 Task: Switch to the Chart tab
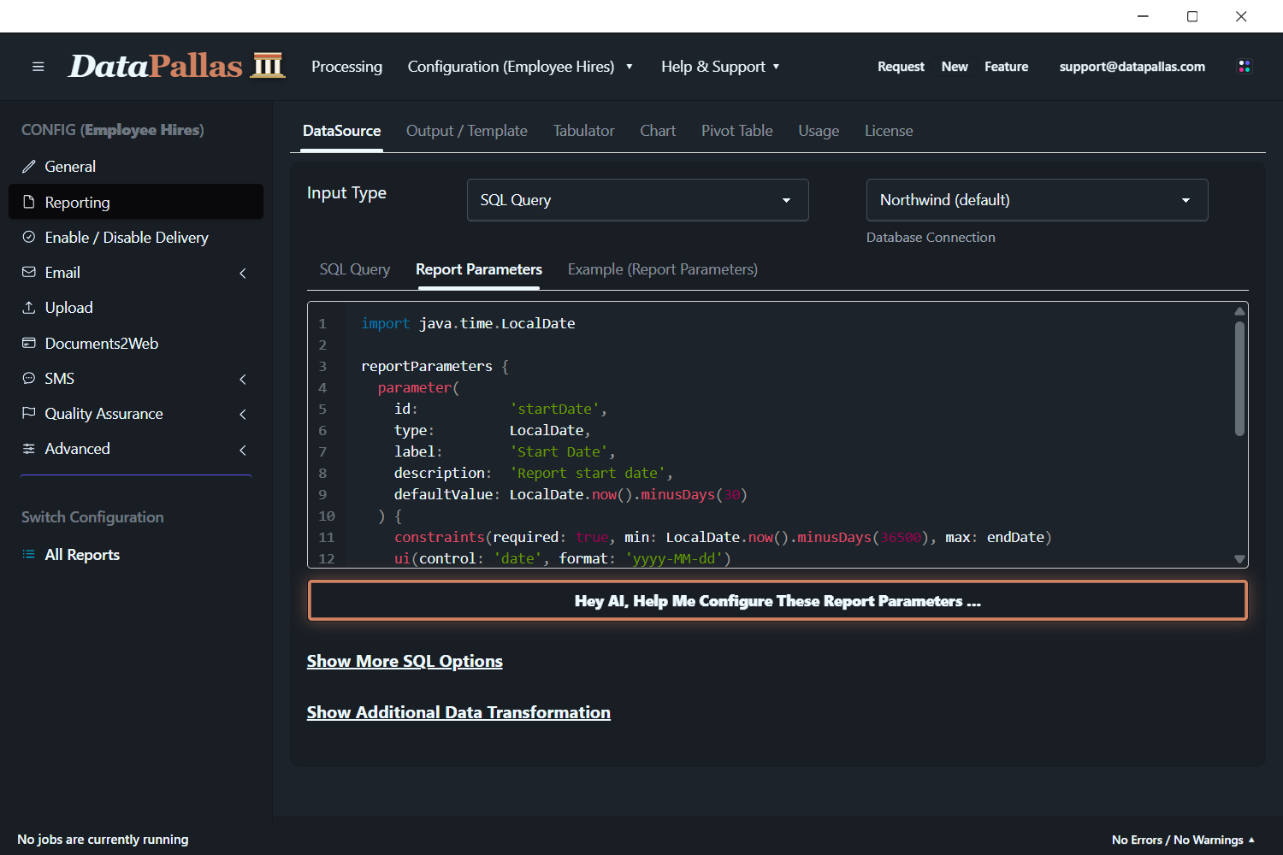click(658, 131)
